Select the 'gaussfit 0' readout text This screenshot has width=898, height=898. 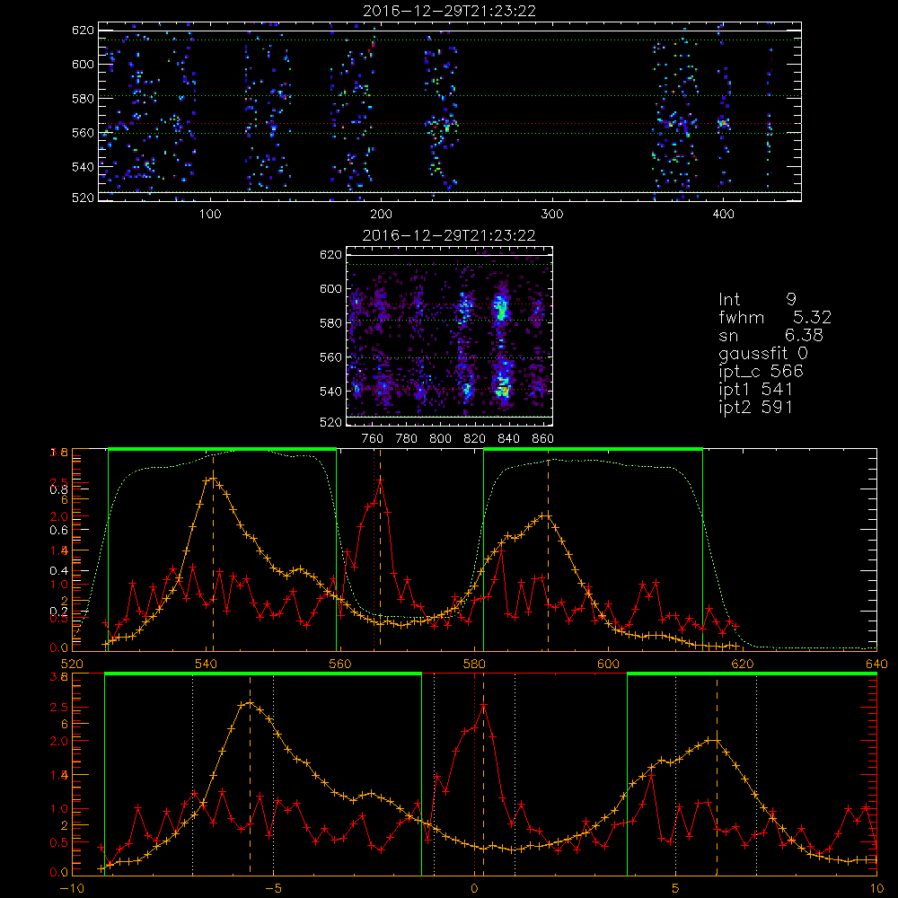[762, 353]
